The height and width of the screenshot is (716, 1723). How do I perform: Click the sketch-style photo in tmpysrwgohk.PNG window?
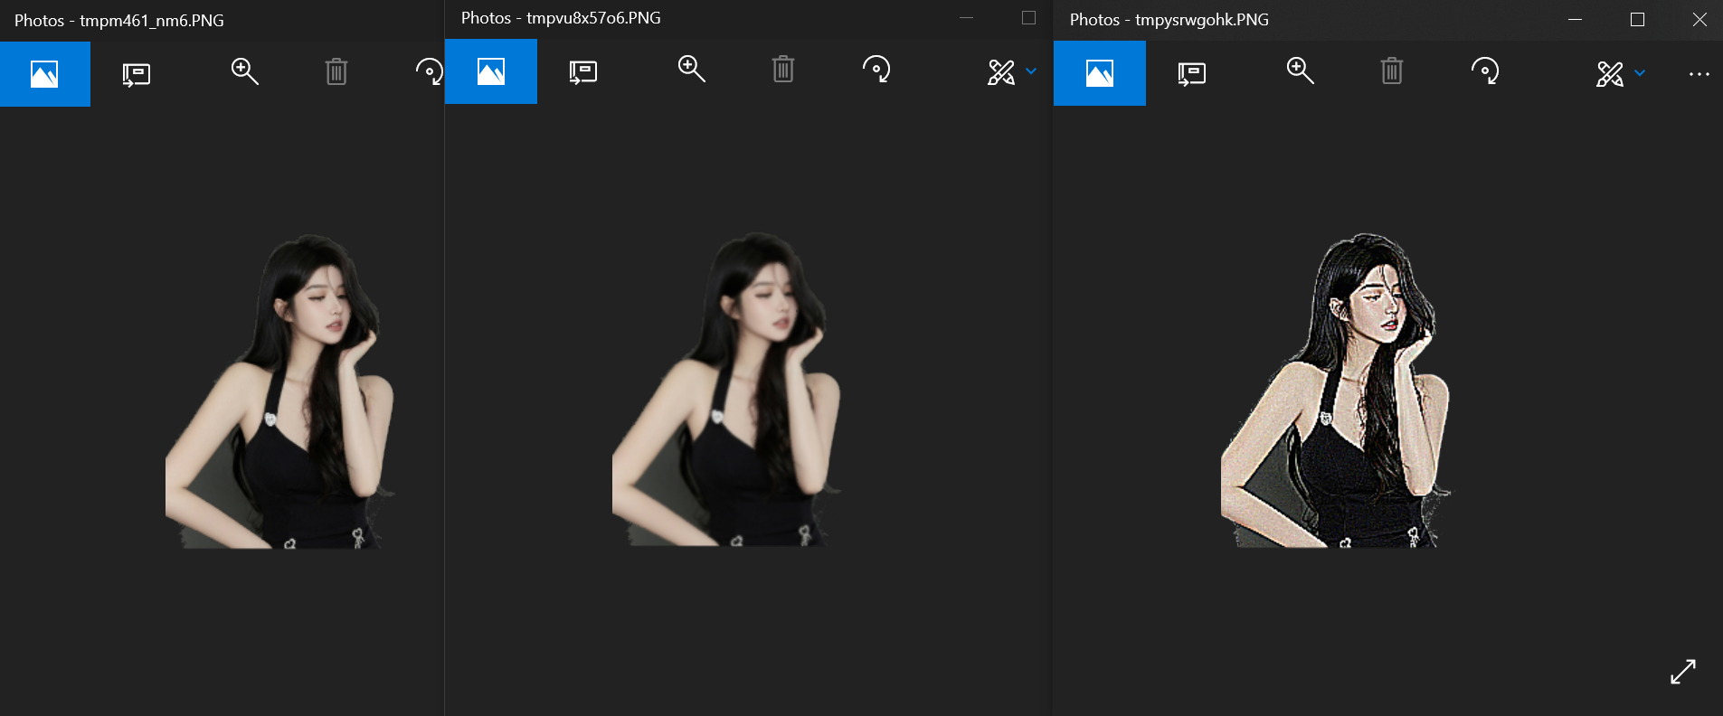tap(1336, 391)
